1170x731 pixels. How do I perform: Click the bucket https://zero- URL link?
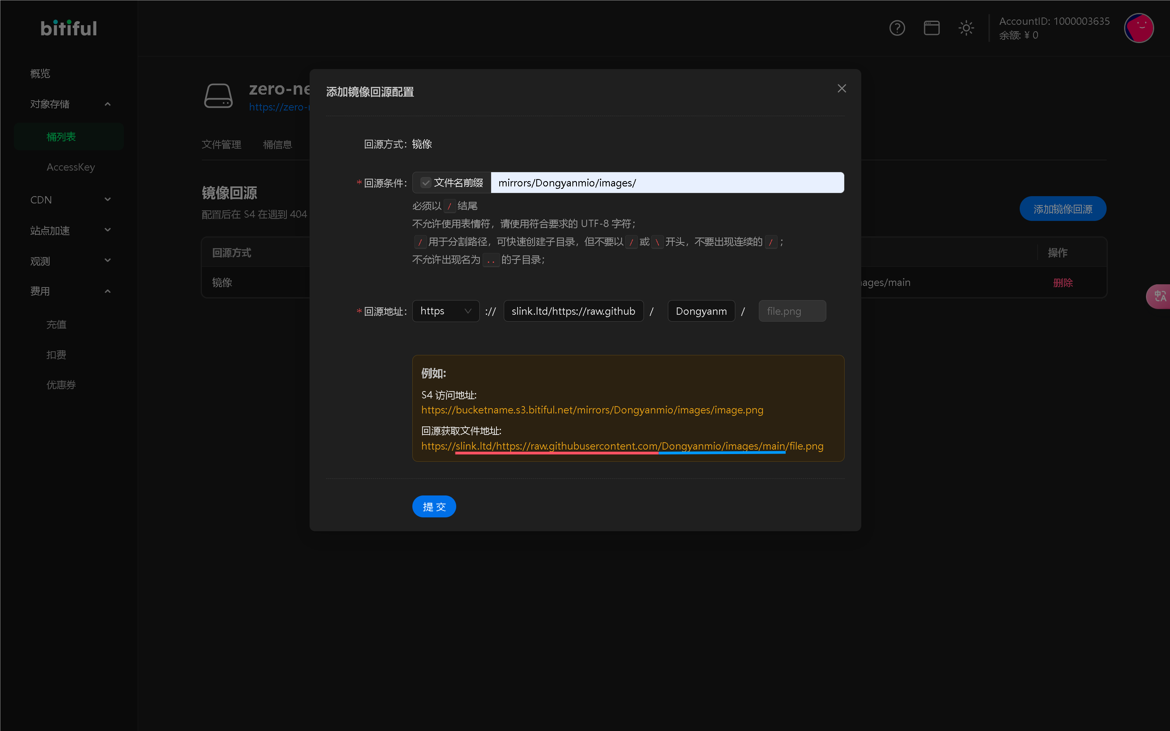click(x=279, y=107)
